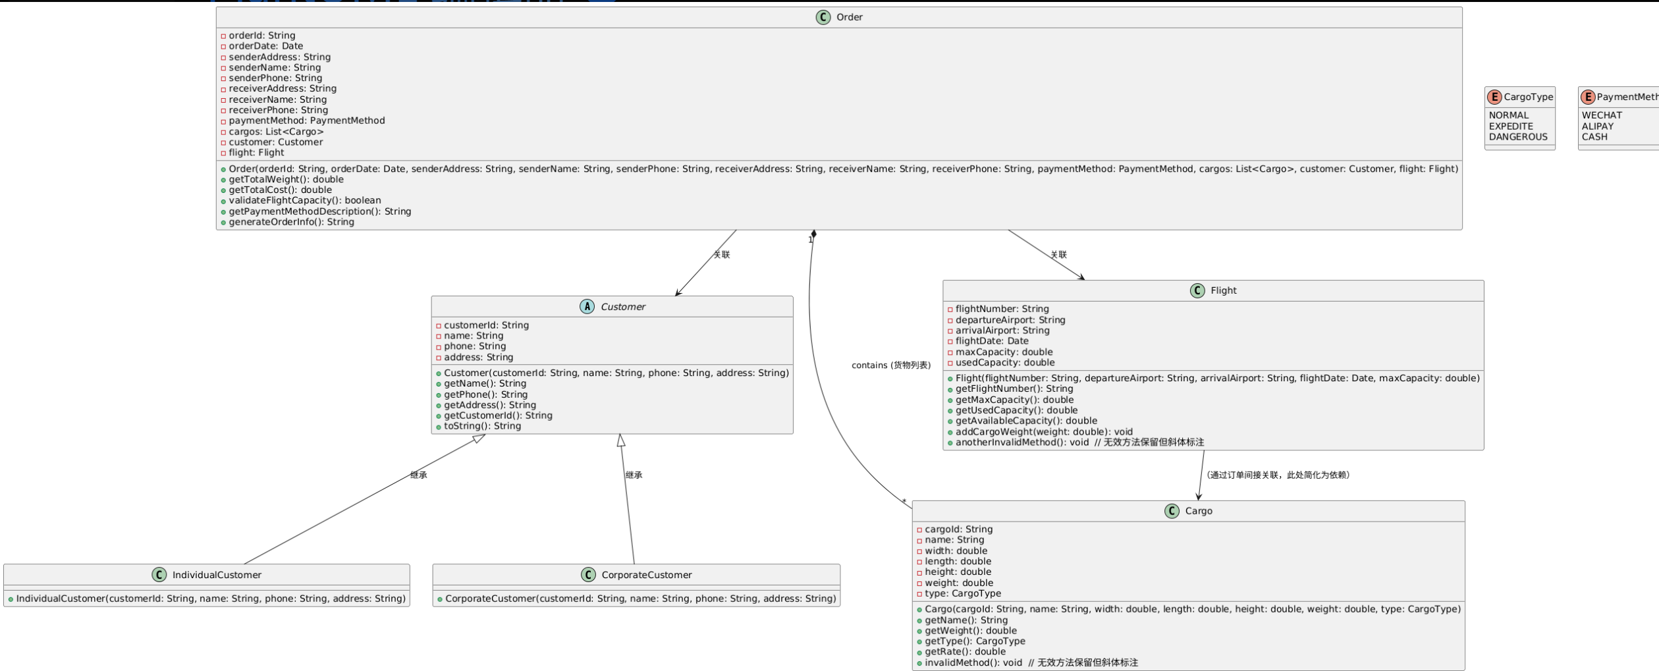This screenshot has width=1659, height=671.
Task: Click the enum icon beside CargoType
Action: [1494, 97]
